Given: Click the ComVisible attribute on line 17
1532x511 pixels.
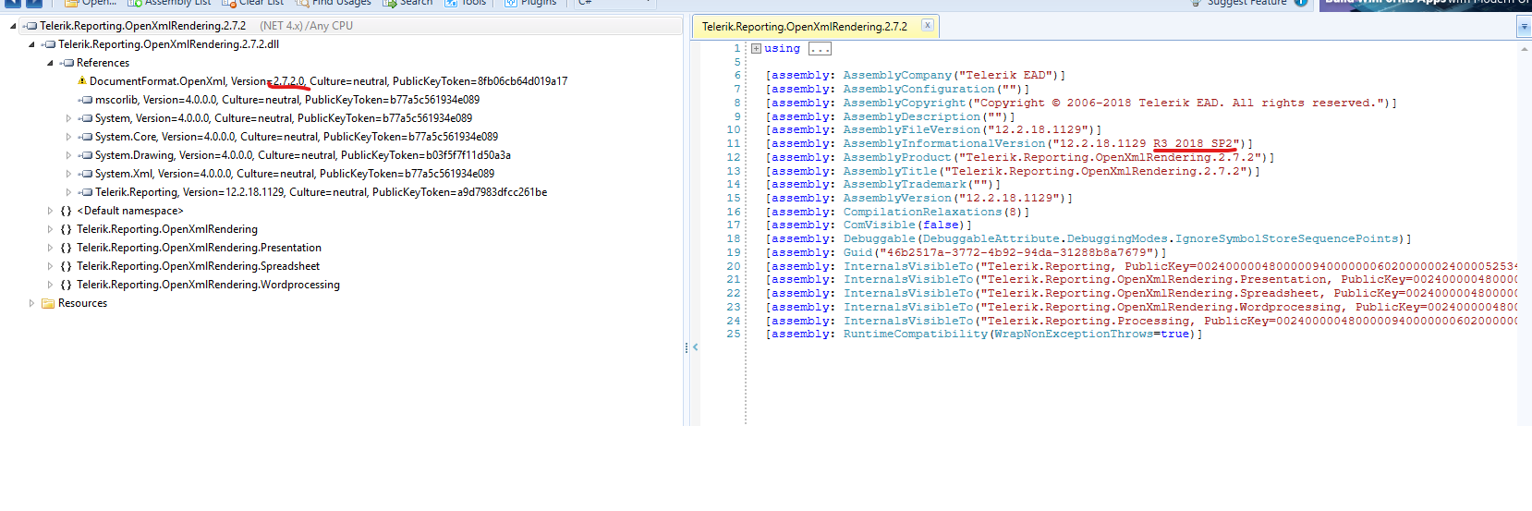Looking at the screenshot, I should tap(879, 225).
